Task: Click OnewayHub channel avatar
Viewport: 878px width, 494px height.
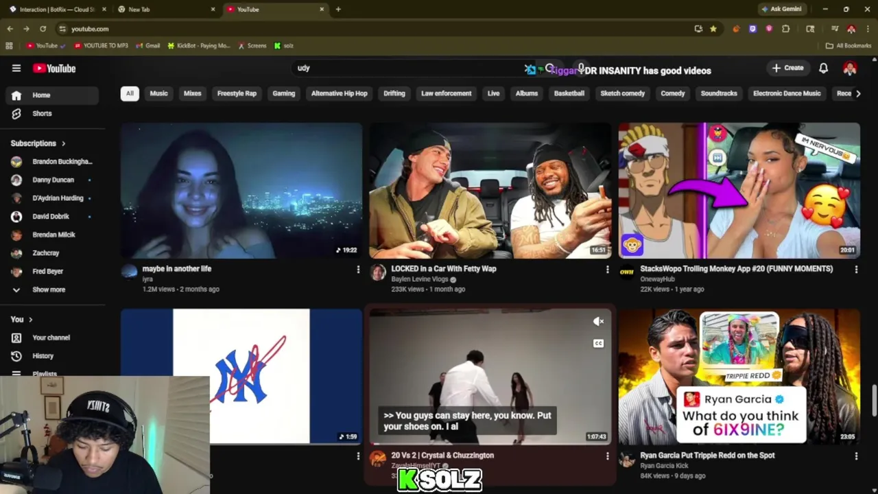Action: (x=627, y=272)
